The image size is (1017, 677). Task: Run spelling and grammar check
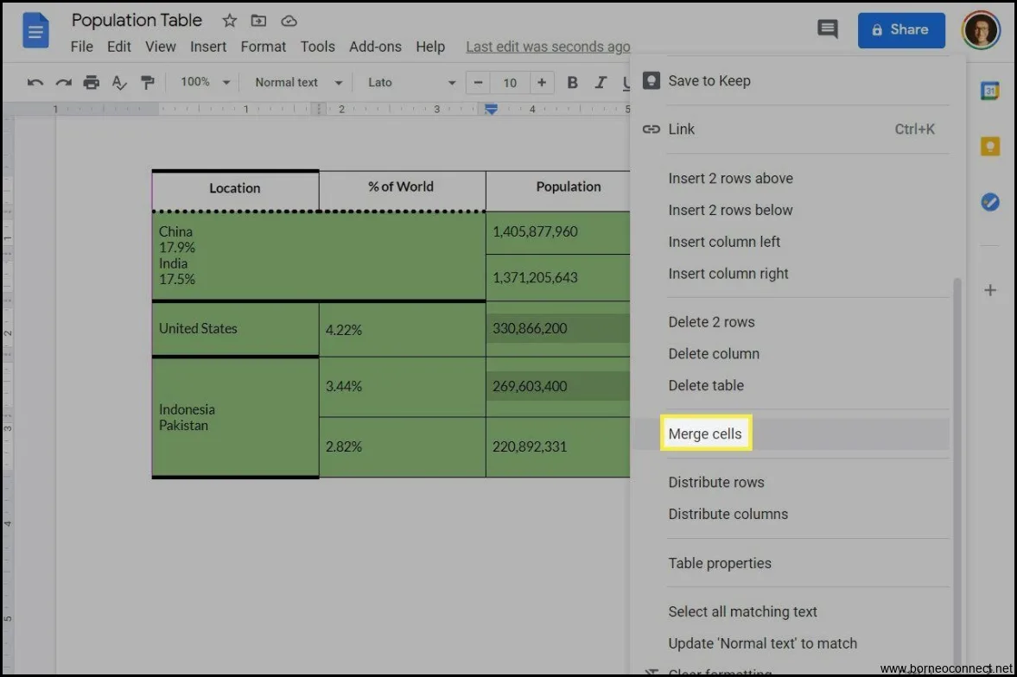click(119, 82)
